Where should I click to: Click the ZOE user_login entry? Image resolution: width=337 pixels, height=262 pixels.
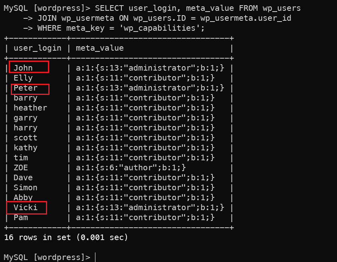click(x=21, y=168)
